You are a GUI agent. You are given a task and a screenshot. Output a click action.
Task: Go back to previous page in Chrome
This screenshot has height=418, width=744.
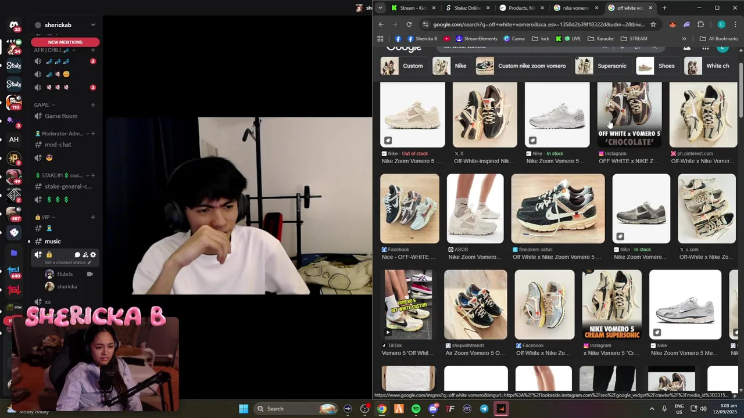point(381,24)
